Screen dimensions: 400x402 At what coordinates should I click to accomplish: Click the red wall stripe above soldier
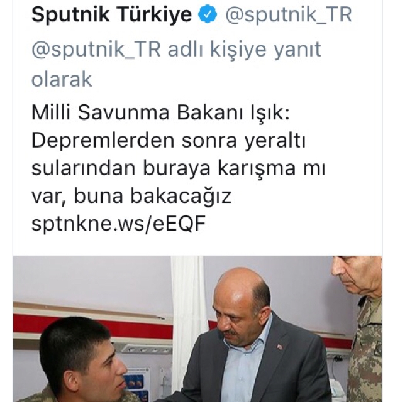[x=92, y=322]
